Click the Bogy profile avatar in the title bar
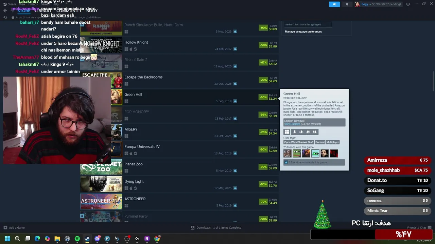Screen dimensions: 435x244 [x=357, y=4]
